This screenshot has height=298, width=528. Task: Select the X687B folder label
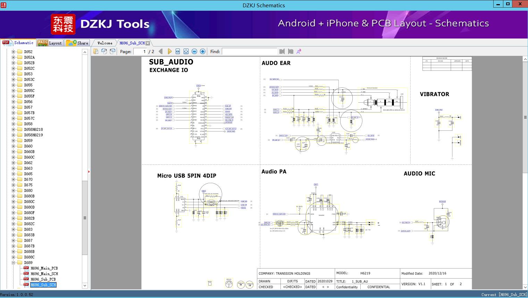point(29,246)
